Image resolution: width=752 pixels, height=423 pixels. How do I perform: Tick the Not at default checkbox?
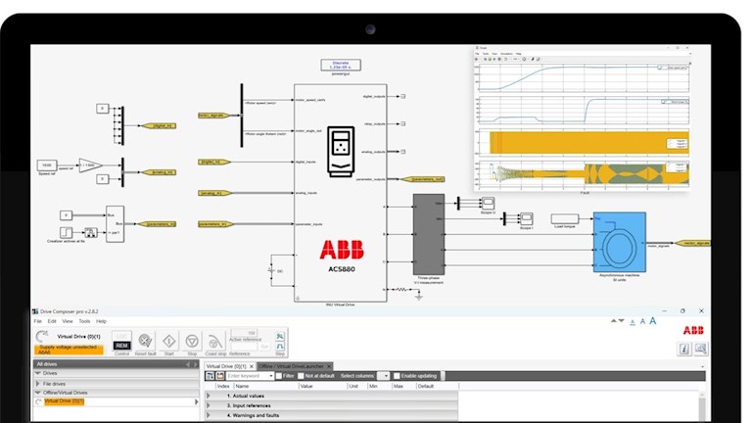tap(300, 375)
